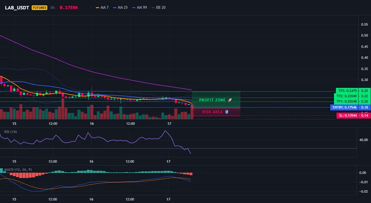Image resolution: width=371 pixels, height=203 pixels.
Task: Select the TP3: 0.2475 price label
Action: [347, 91]
